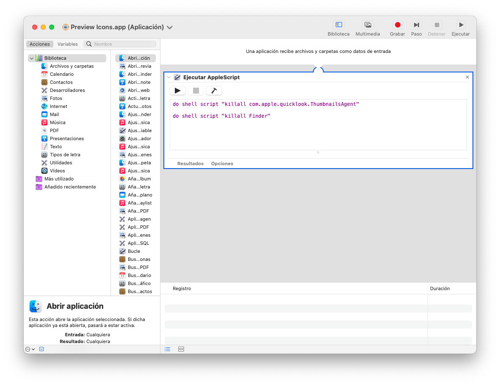Select the Ajus...ador action

coord(135,138)
